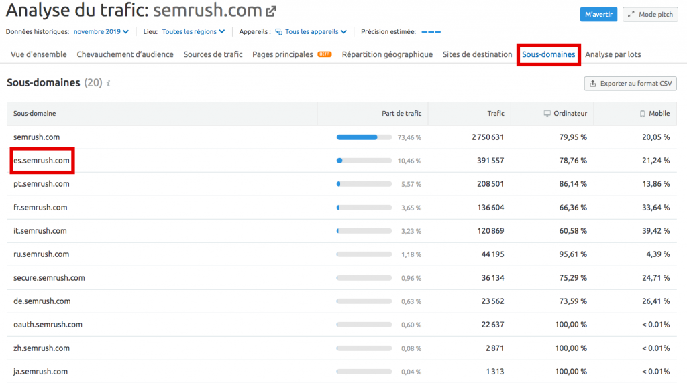
Task: Click the Mode pitch button
Action: click(650, 15)
